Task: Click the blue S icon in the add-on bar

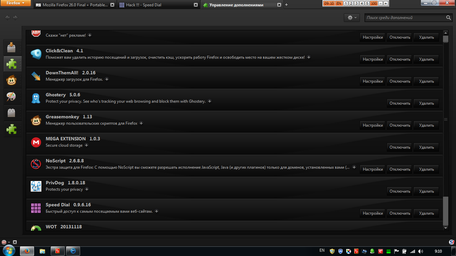Action: 452,242
